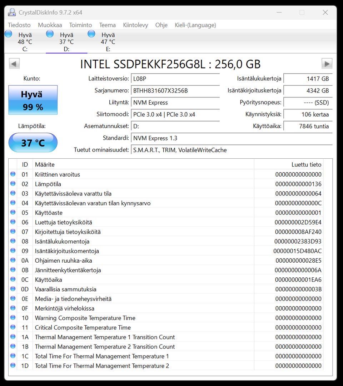Image resolution: width=343 pixels, height=386 pixels.
Task: Click status icon for Temperature 2 Transition Count
Action: click(x=13, y=346)
